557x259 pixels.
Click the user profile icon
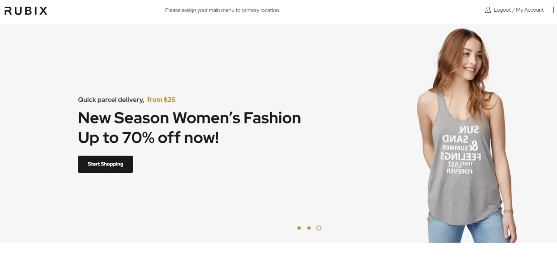[488, 10]
